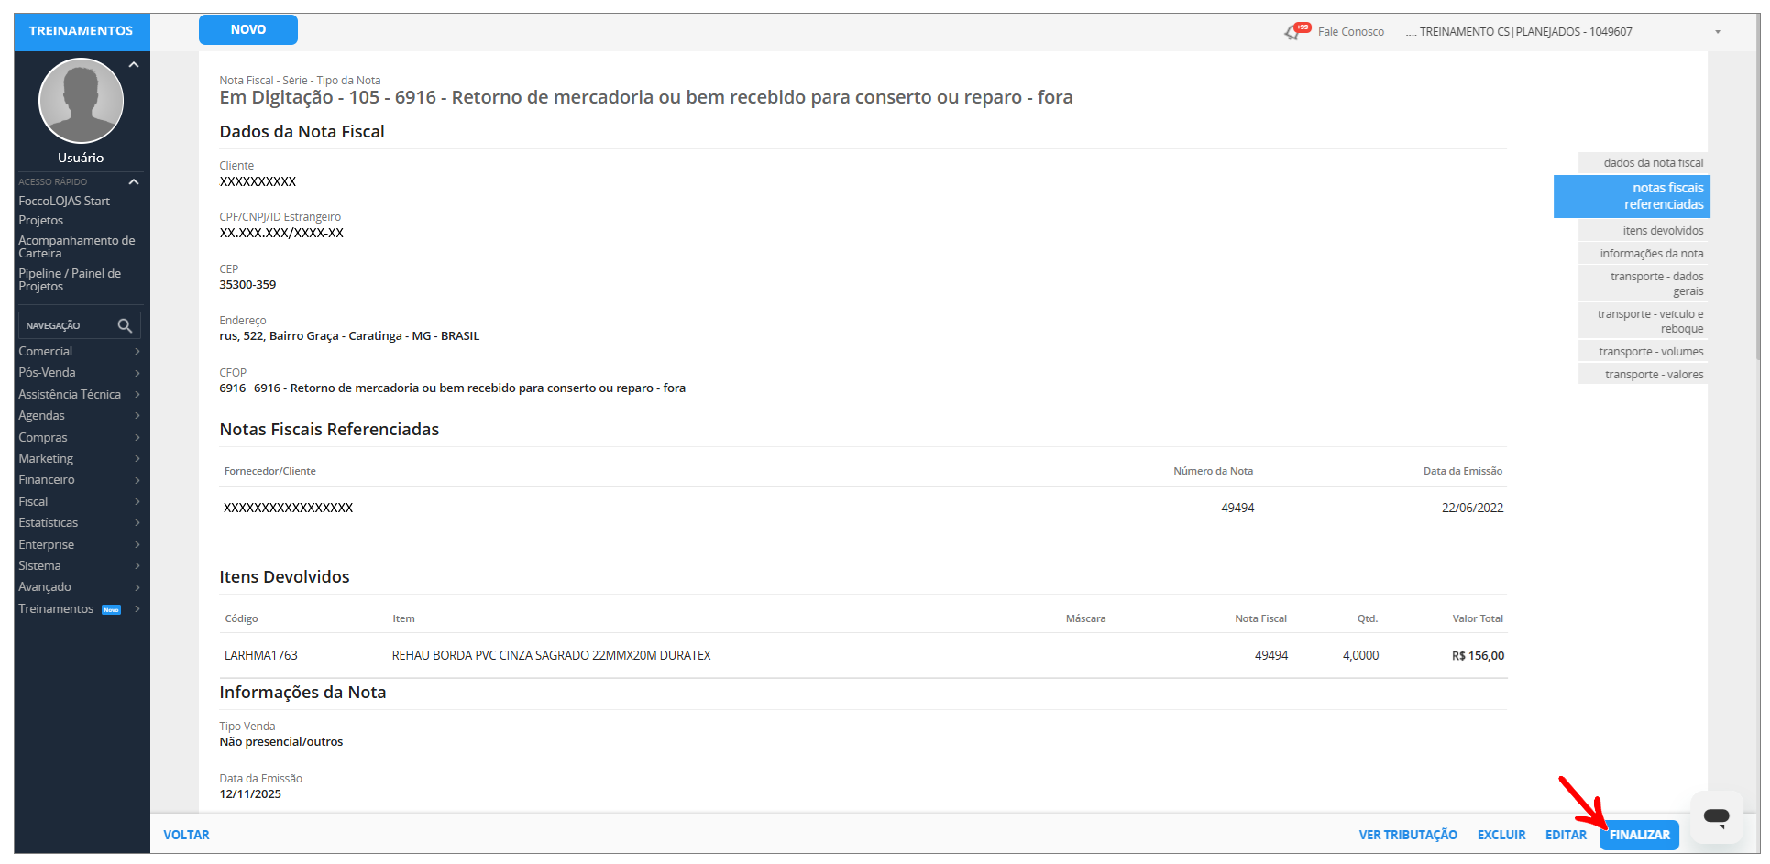The height and width of the screenshot is (864, 1770).
Task: Expand the Treinamentos menu
Action: pos(79,608)
